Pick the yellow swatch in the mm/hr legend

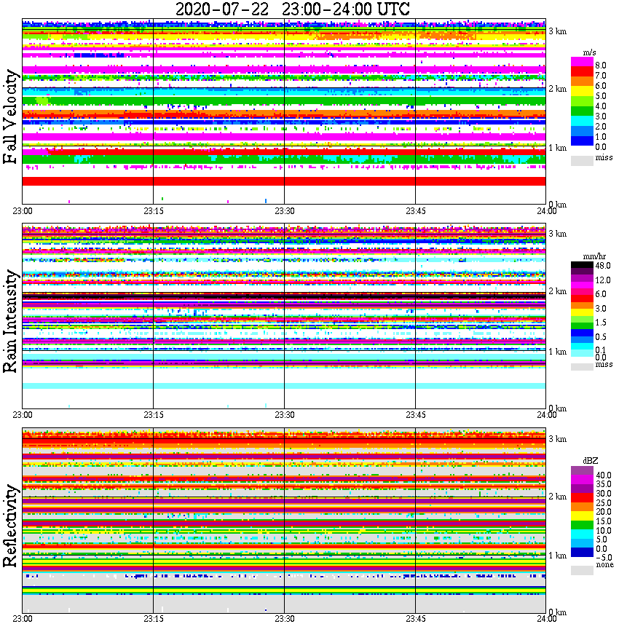582,312
